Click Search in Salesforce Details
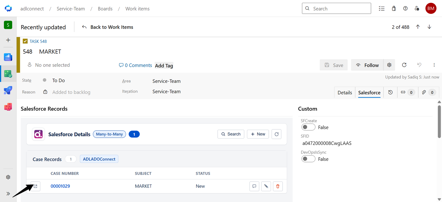Viewport: 442px width, 202px height. (231, 134)
